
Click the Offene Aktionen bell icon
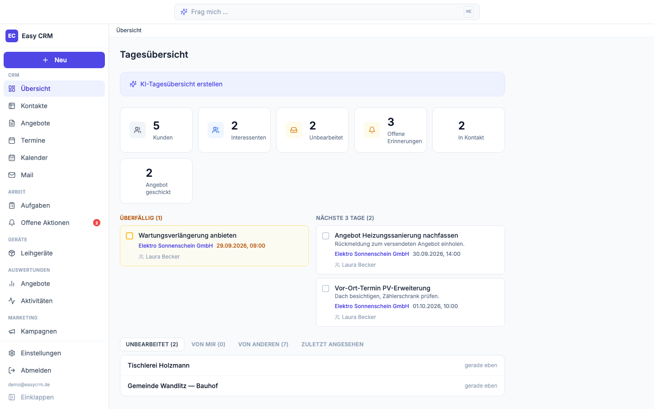pyautogui.click(x=12, y=223)
